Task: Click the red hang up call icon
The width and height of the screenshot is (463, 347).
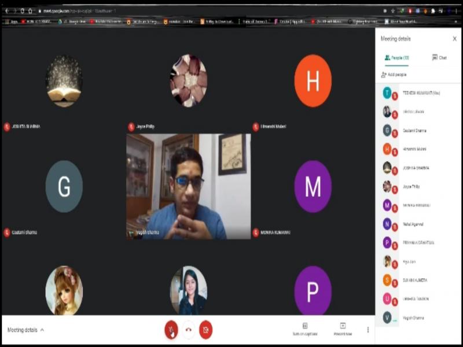Action: [x=188, y=330]
